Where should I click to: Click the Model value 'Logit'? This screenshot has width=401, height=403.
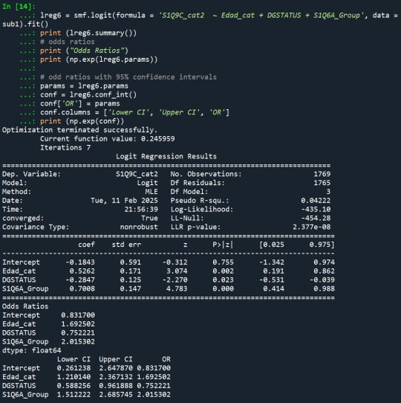[x=147, y=183]
